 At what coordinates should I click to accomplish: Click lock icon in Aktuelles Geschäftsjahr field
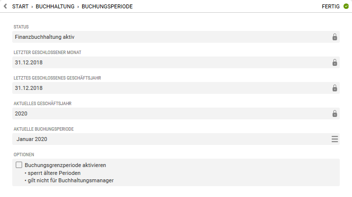[x=334, y=113]
